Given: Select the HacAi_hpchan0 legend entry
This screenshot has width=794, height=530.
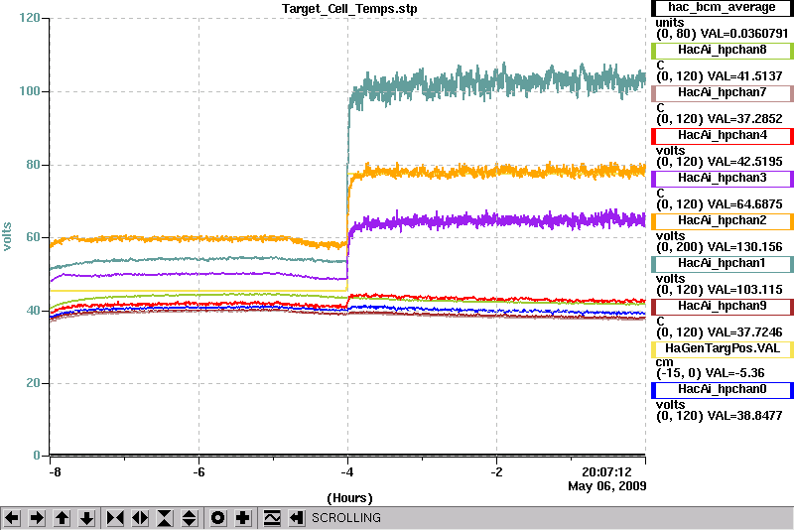Looking at the screenshot, I should tap(723, 390).
